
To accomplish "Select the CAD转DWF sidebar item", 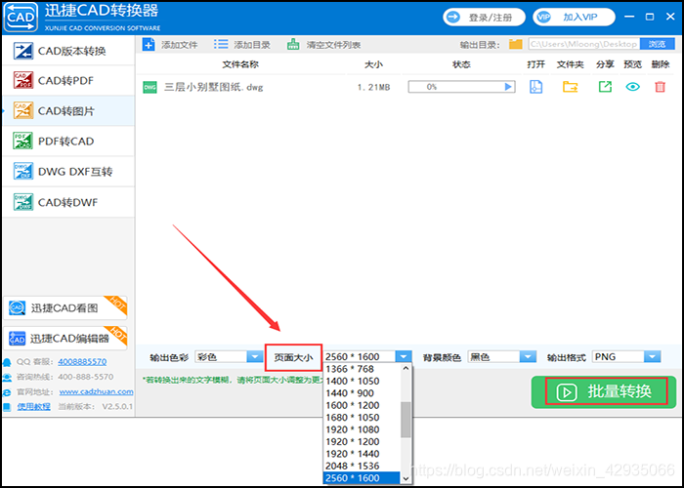I will [68, 202].
